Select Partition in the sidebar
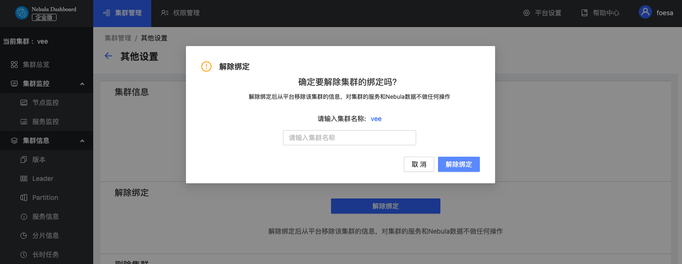The width and height of the screenshot is (682, 264). pyautogui.click(x=47, y=198)
